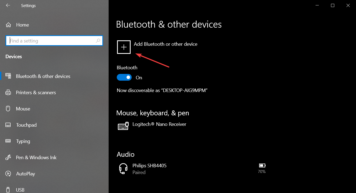Open the AutoPlay settings page

tap(26, 174)
